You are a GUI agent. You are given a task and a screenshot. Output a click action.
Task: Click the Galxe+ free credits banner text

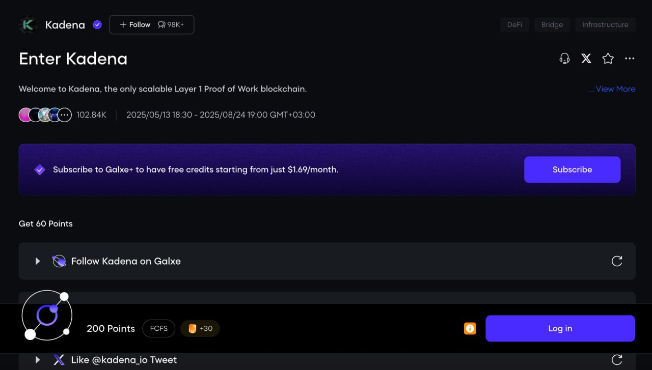point(196,169)
